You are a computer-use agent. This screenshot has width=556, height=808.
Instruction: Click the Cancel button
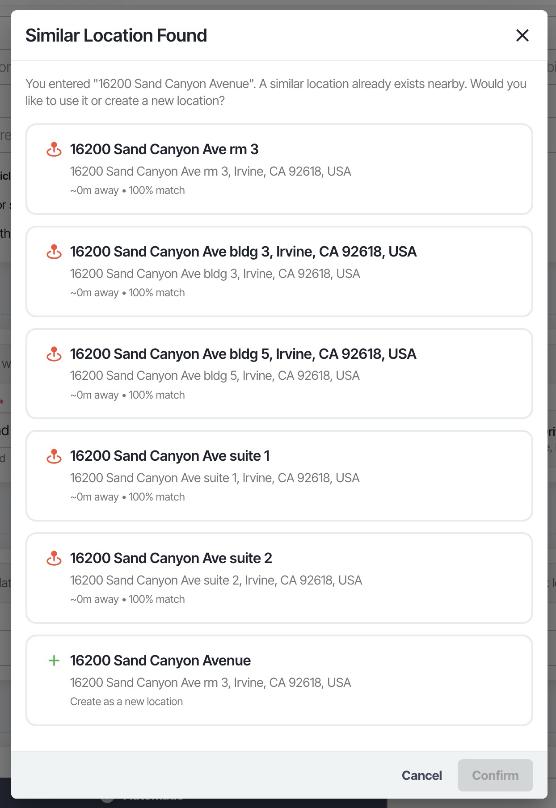[x=421, y=775]
